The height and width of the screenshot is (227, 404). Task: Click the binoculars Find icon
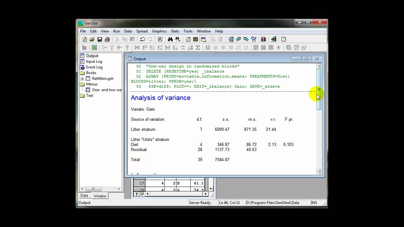(x=170, y=39)
